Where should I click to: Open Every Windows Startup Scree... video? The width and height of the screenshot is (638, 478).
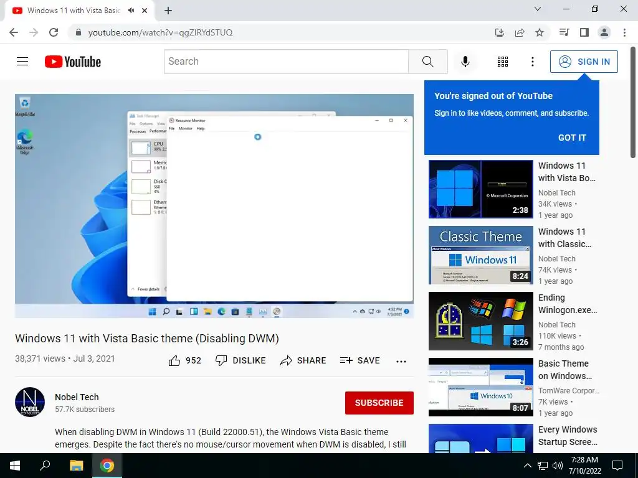coord(568,435)
